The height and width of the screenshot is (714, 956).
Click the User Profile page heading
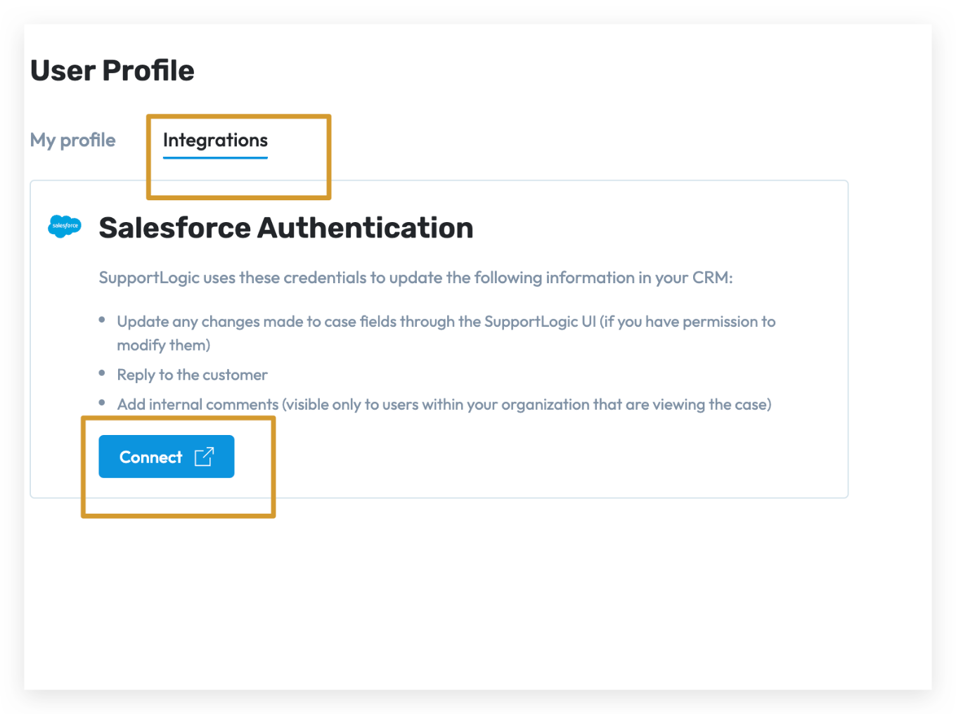(x=112, y=70)
